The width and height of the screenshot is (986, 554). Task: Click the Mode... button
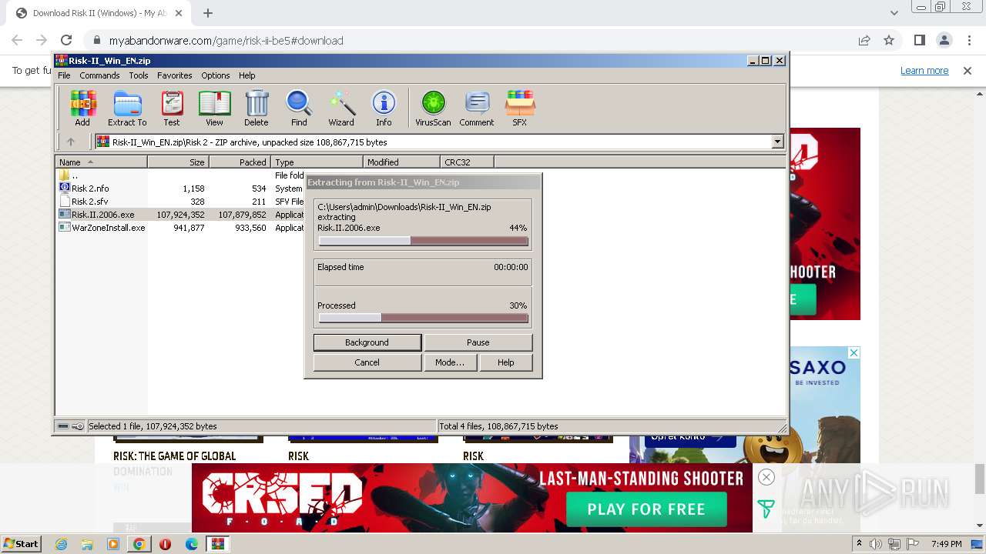pos(449,362)
